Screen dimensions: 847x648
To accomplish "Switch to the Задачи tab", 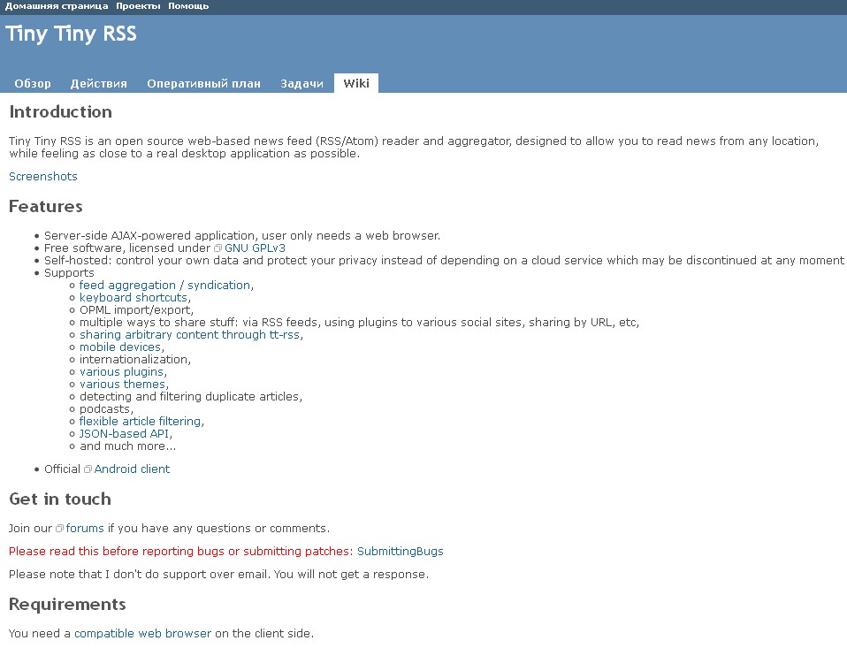I will (x=302, y=84).
